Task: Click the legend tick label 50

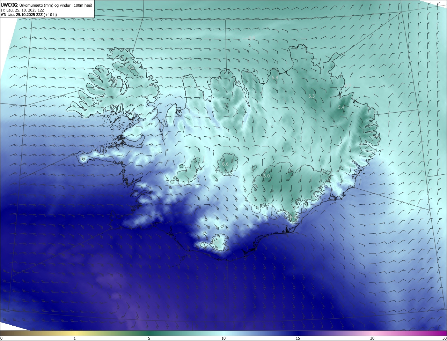Action: [444, 338]
